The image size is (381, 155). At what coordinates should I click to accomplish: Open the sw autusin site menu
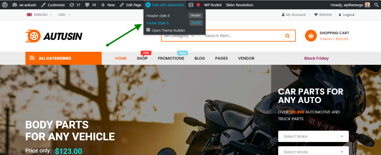[x=24, y=5]
